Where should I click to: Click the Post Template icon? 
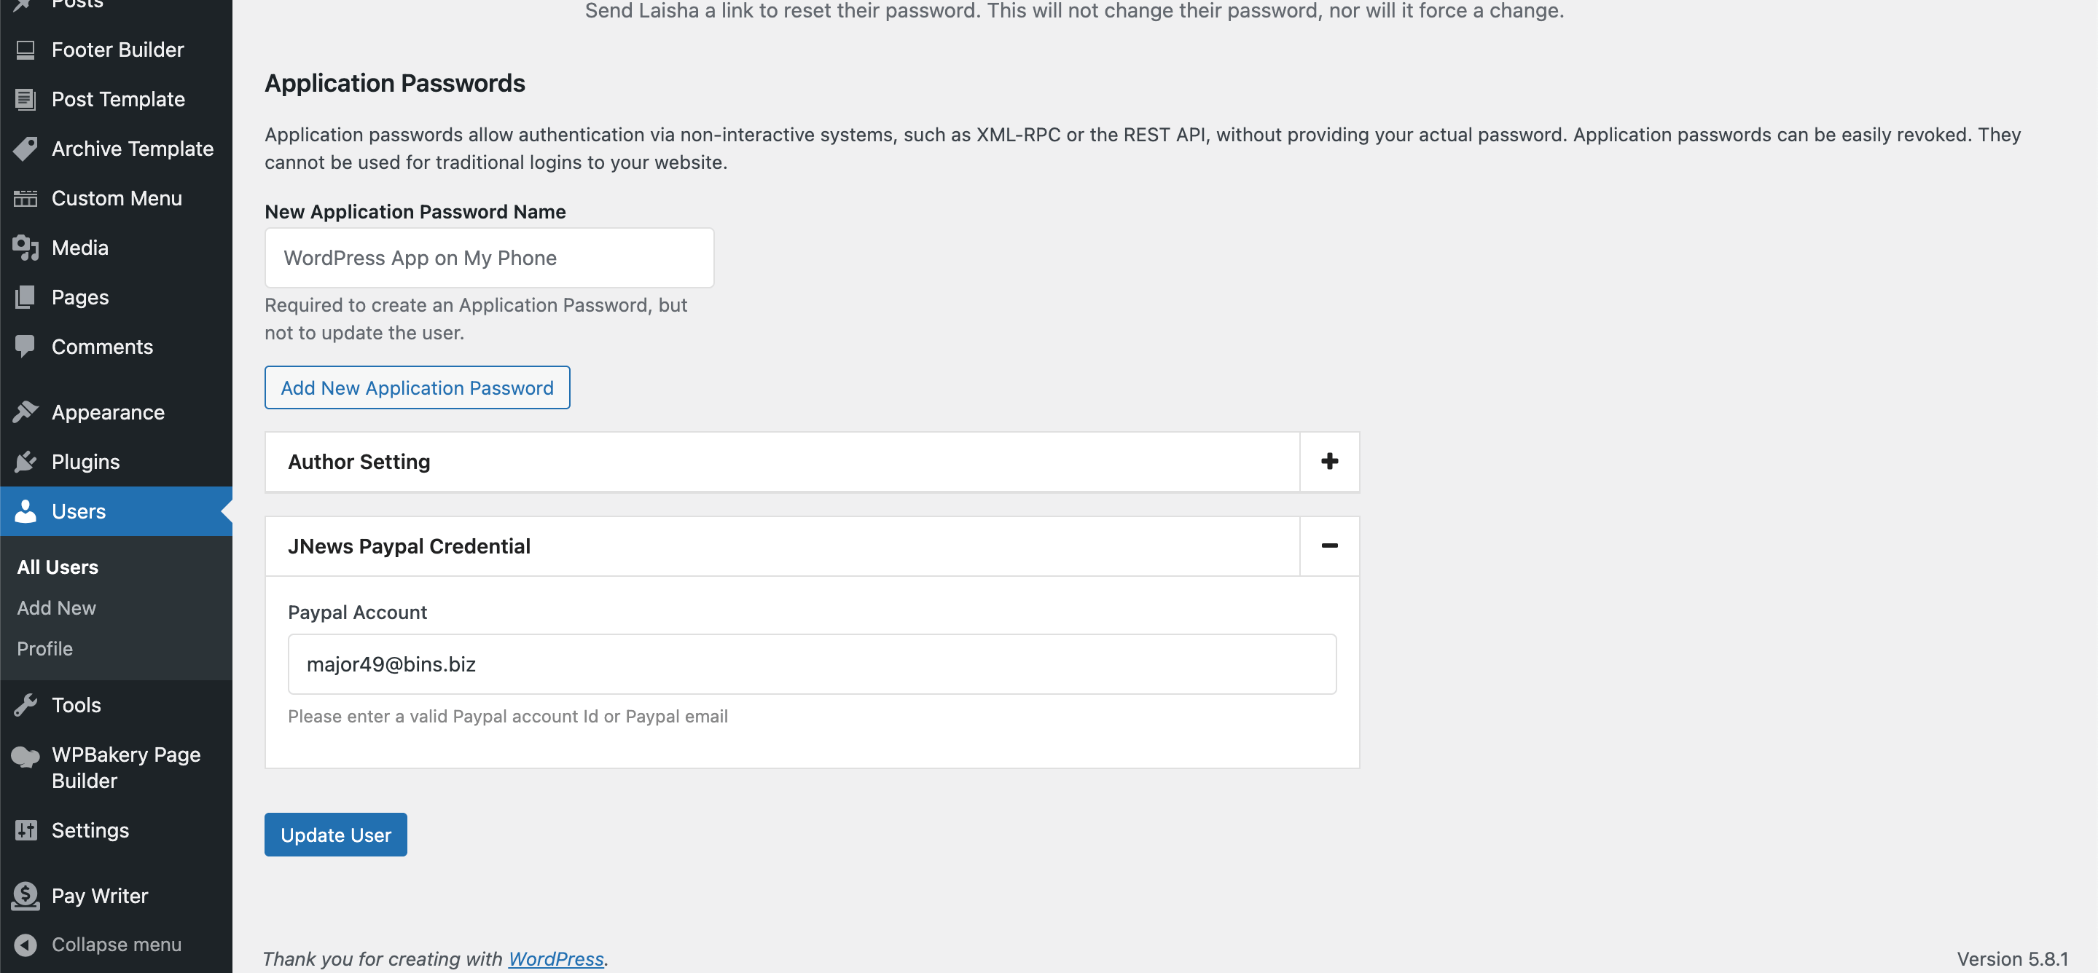26,99
